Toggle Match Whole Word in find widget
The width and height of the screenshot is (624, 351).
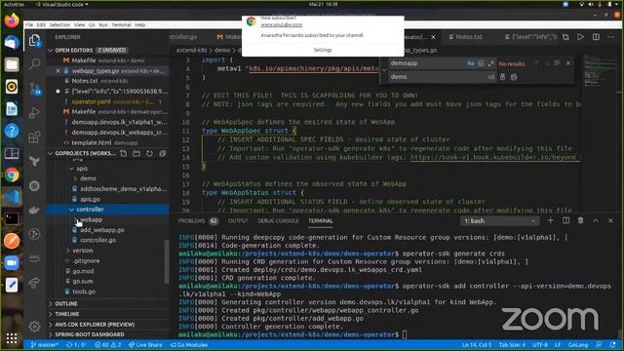click(x=481, y=63)
